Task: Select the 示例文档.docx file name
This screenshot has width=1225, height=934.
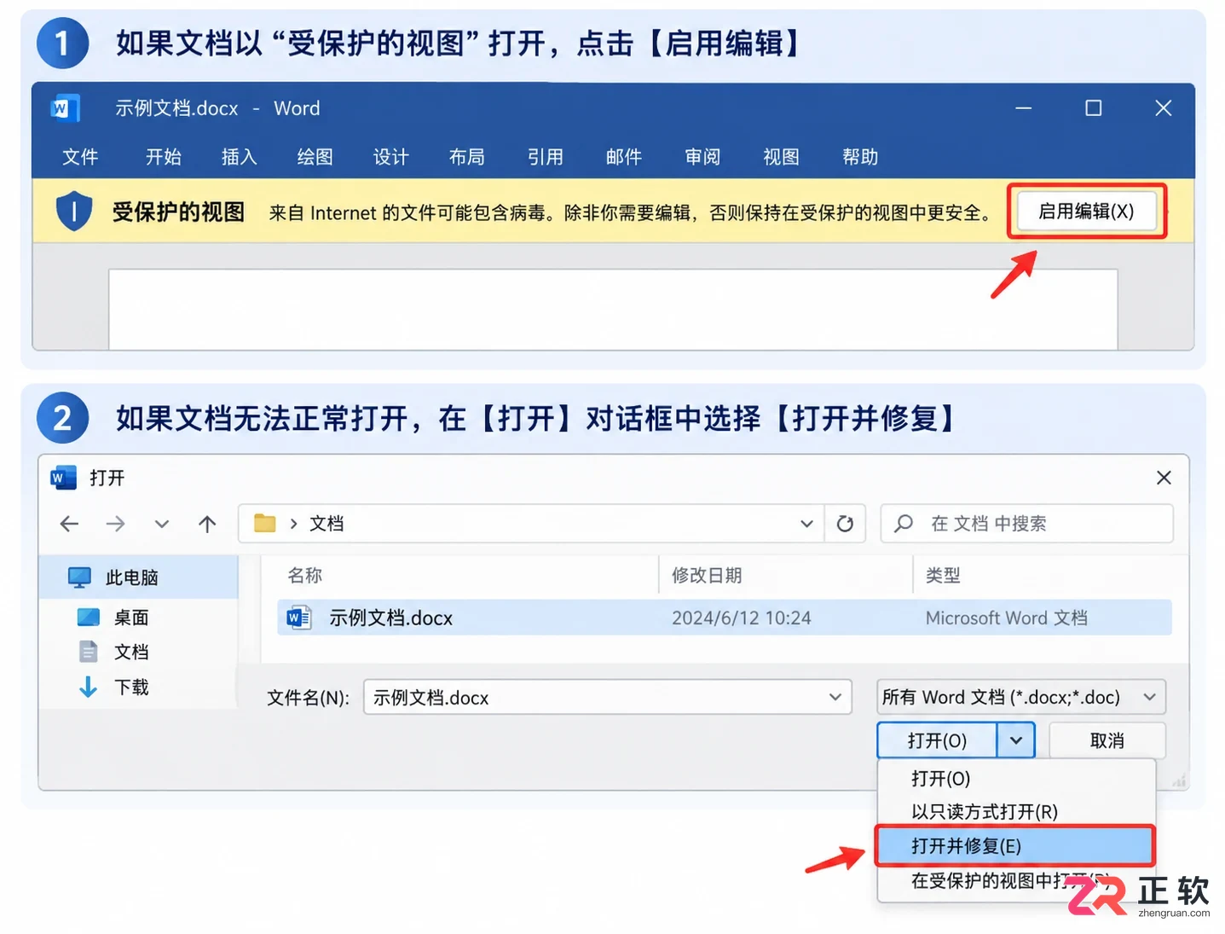Action: [x=390, y=618]
